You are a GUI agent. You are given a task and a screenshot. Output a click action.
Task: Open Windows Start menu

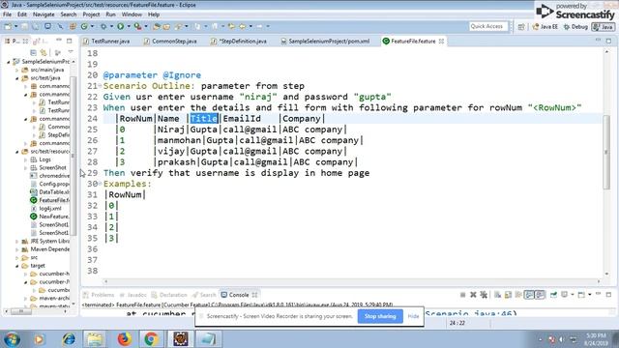pos(12,339)
